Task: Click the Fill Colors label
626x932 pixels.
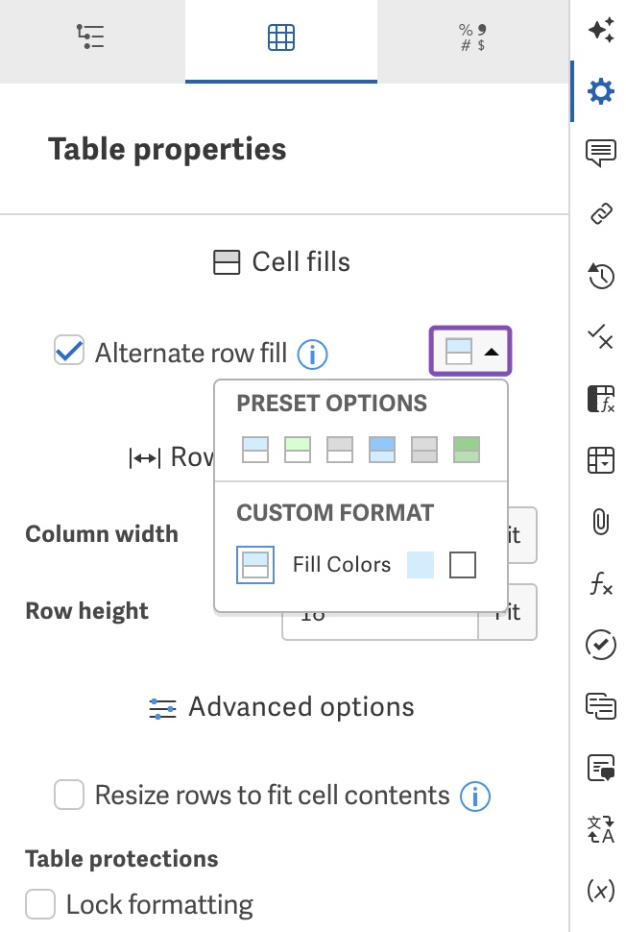Action: (x=342, y=565)
